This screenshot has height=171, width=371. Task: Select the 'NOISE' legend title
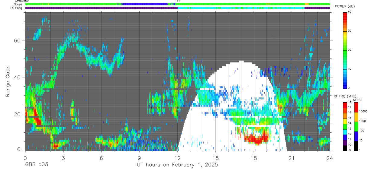(x=358, y=100)
